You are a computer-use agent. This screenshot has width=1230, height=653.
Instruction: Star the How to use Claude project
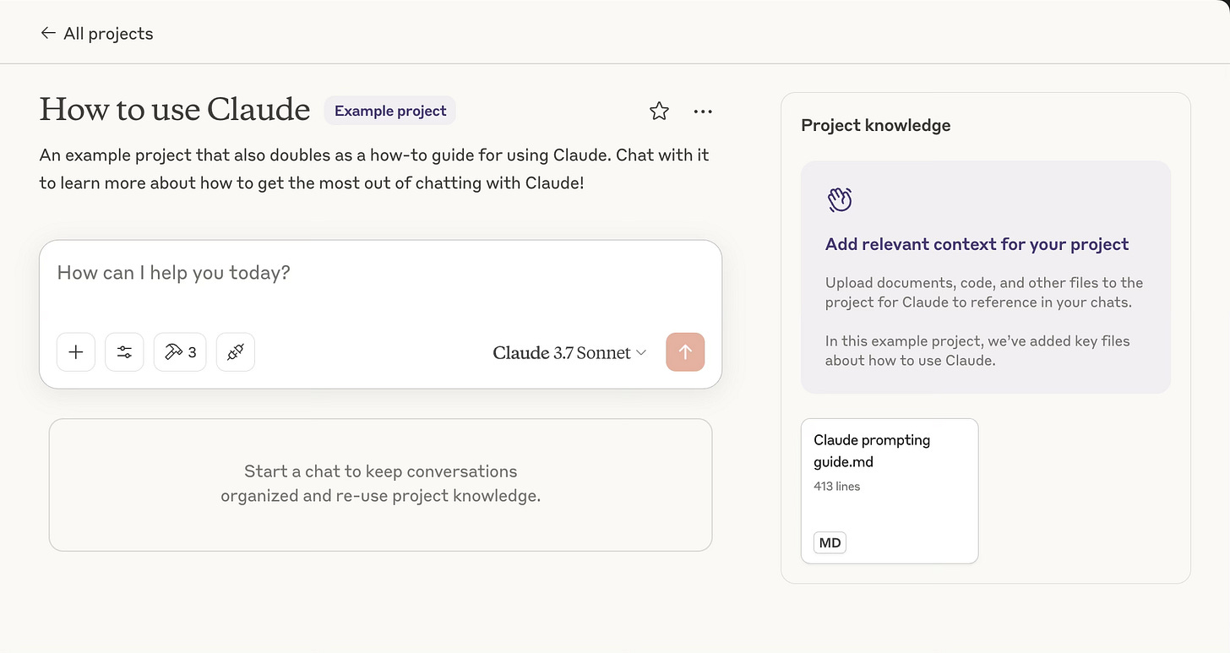659,111
